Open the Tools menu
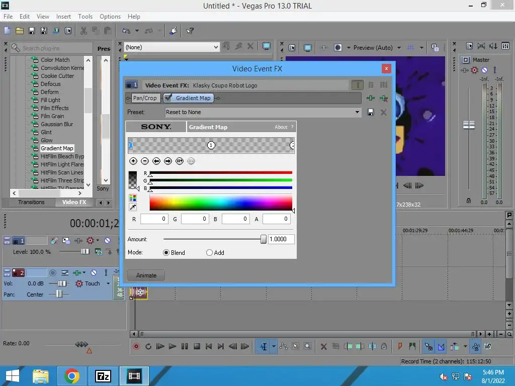The image size is (515, 386). [85, 17]
